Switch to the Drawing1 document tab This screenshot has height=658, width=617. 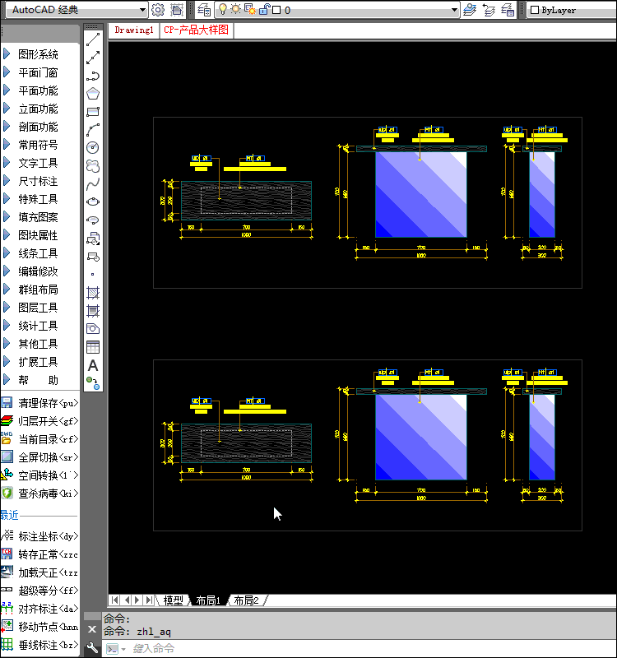134,30
